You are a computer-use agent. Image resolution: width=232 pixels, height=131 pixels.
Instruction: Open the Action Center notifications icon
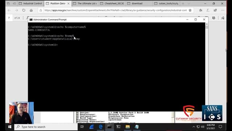[x=220, y=127]
